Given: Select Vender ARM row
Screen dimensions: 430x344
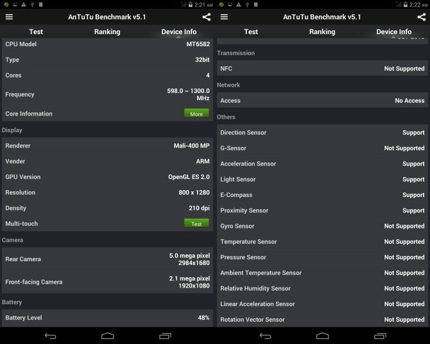Looking at the screenshot, I should [108, 161].
